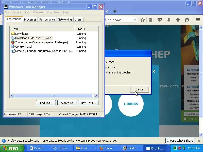Click the red shield tray icon
This screenshot has height=152, width=203.
pyautogui.click(x=179, y=148)
